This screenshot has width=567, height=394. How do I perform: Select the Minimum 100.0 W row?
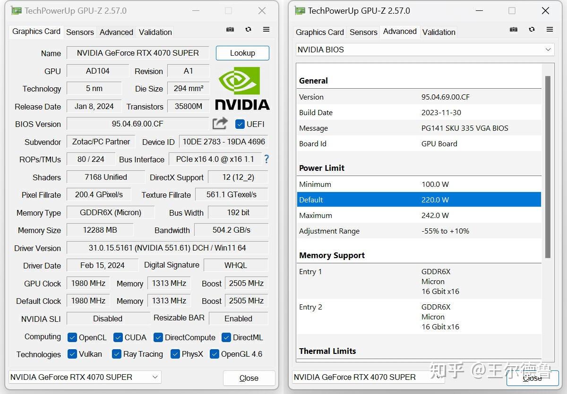click(x=419, y=184)
